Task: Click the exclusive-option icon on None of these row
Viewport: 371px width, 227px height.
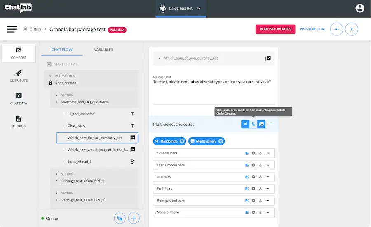Action: coord(254,212)
